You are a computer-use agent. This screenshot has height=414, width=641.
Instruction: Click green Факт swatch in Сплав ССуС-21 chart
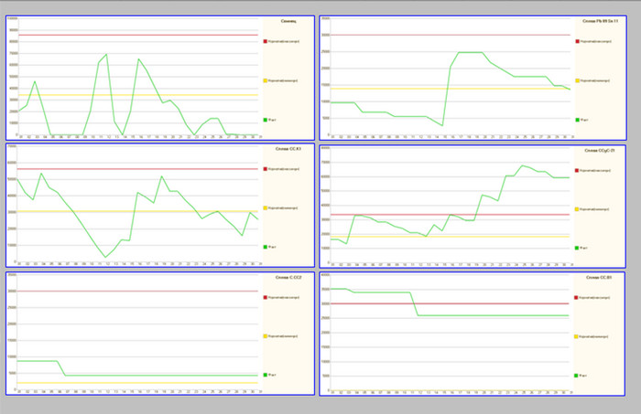(x=578, y=248)
